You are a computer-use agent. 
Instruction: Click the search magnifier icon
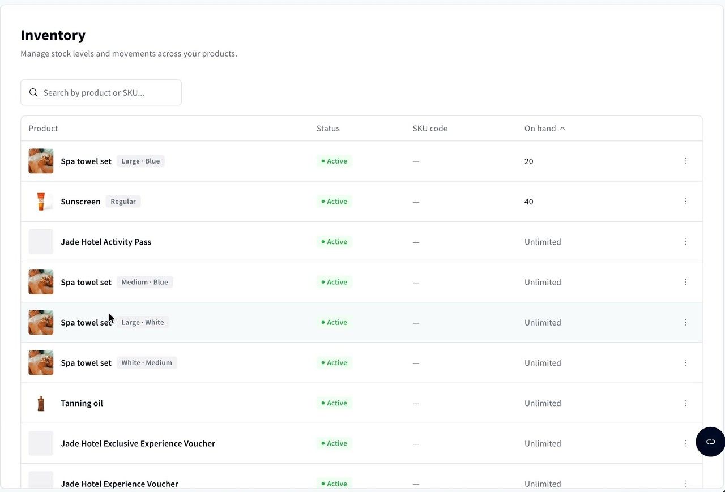[x=33, y=92]
